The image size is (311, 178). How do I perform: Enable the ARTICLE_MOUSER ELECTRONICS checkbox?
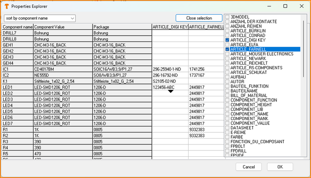click(x=227, y=54)
